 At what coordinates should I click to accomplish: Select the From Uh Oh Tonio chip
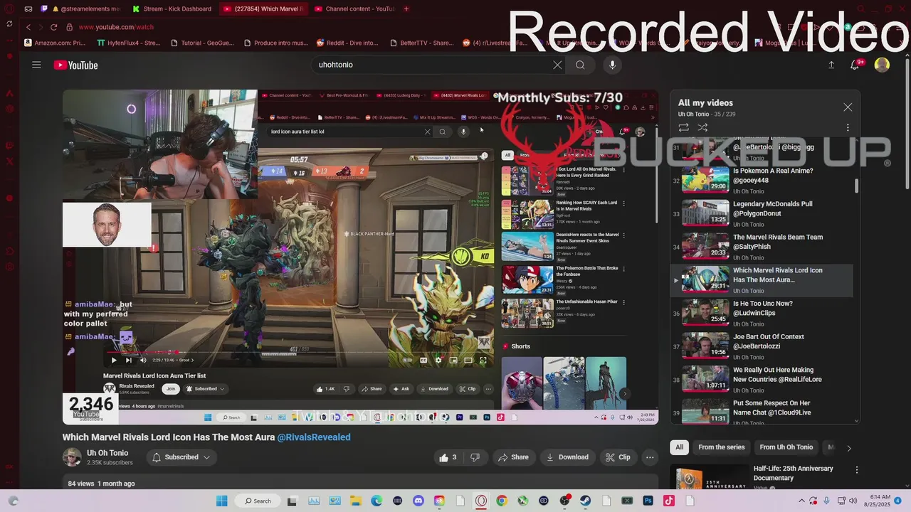786,447
